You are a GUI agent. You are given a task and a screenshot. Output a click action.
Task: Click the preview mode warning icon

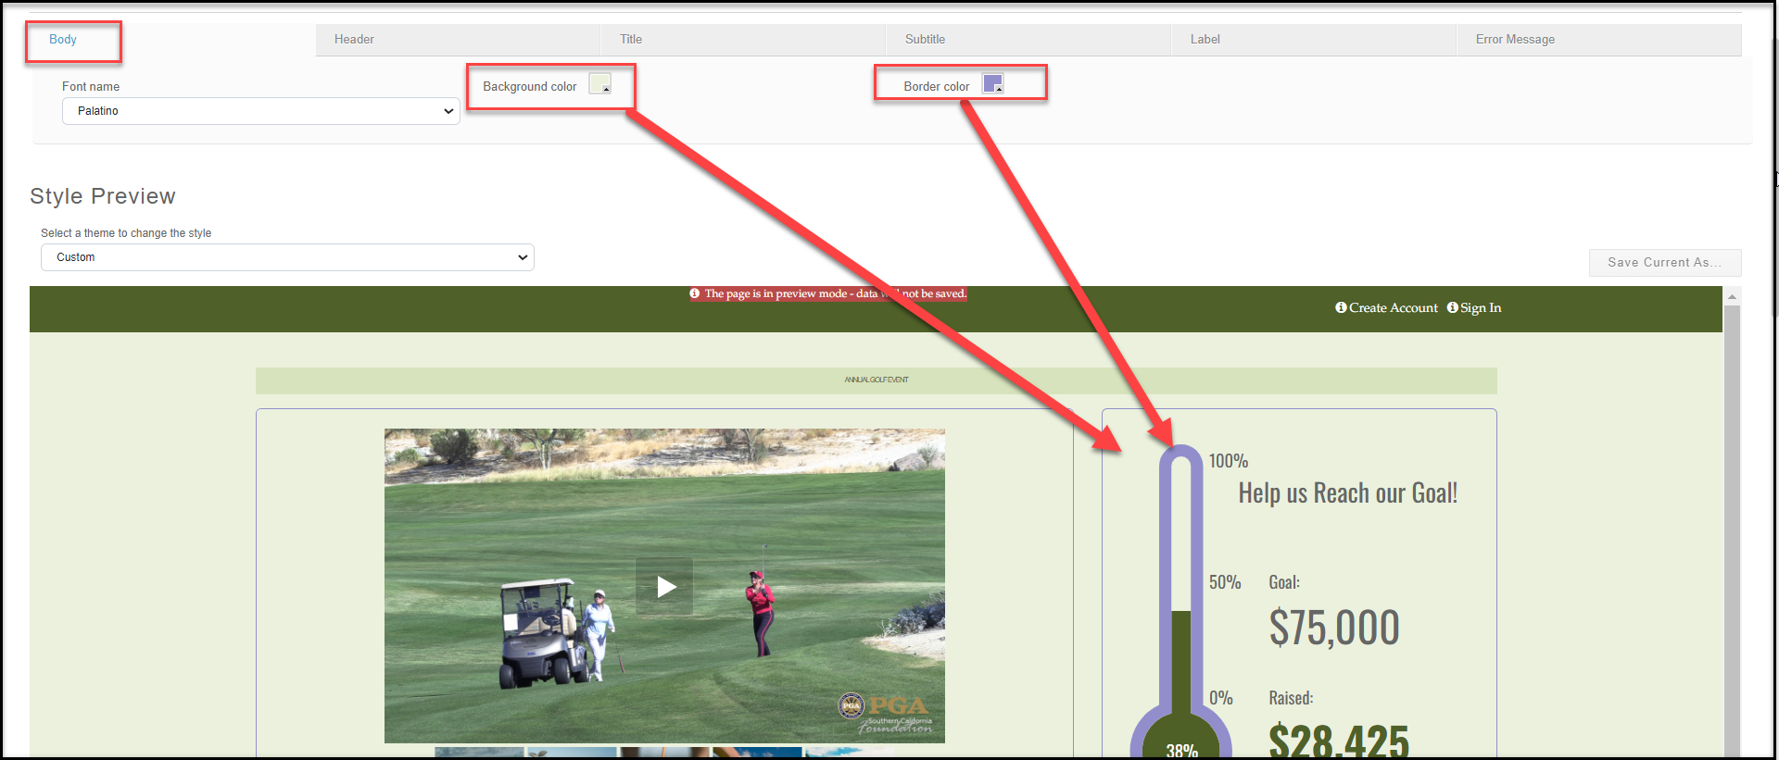coord(695,293)
